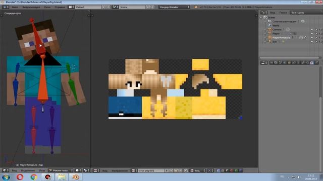Open the Изображение menu in image editor
The width and height of the screenshot is (323, 181).
point(120,170)
